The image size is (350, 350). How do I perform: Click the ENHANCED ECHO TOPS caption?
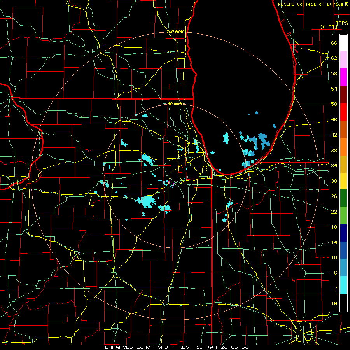click(x=136, y=347)
